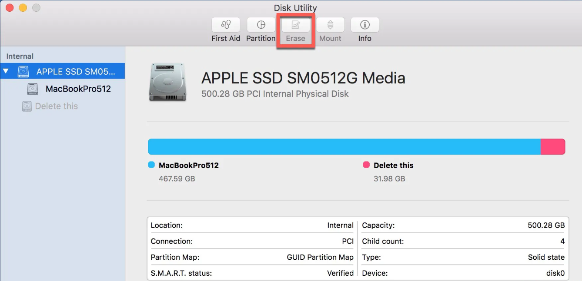Click the First Aid stethoscope icon

coord(226,25)
